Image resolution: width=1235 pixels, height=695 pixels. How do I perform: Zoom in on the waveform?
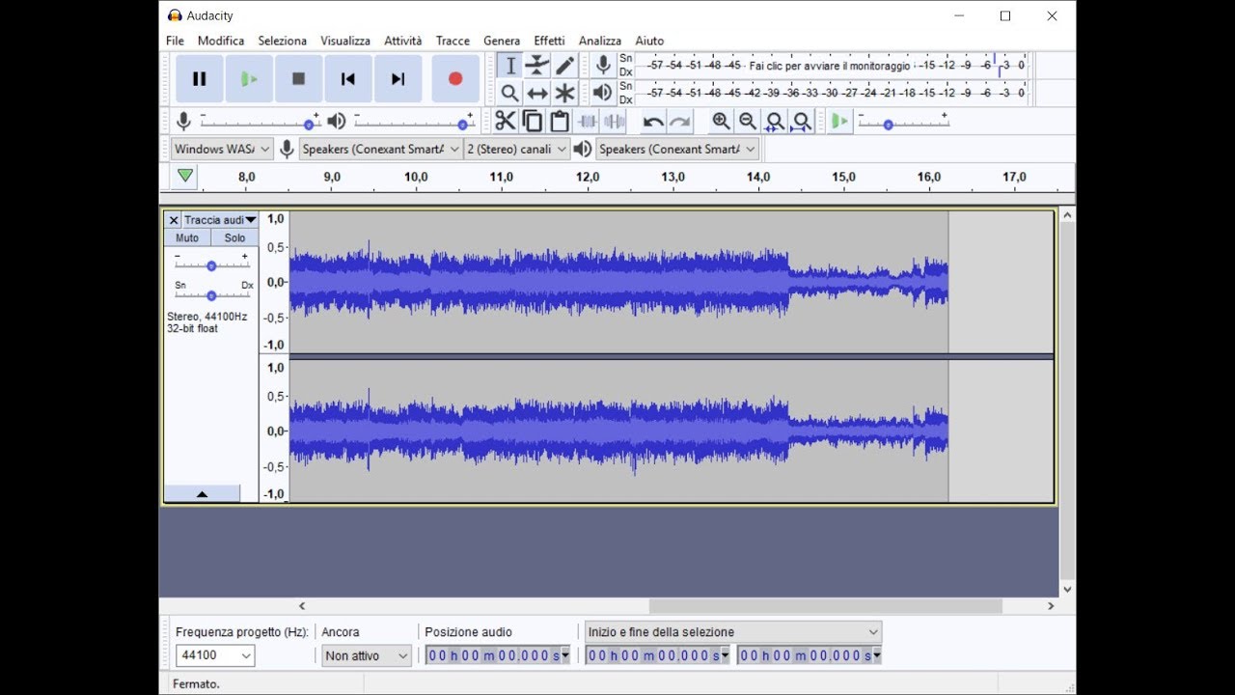721,121
